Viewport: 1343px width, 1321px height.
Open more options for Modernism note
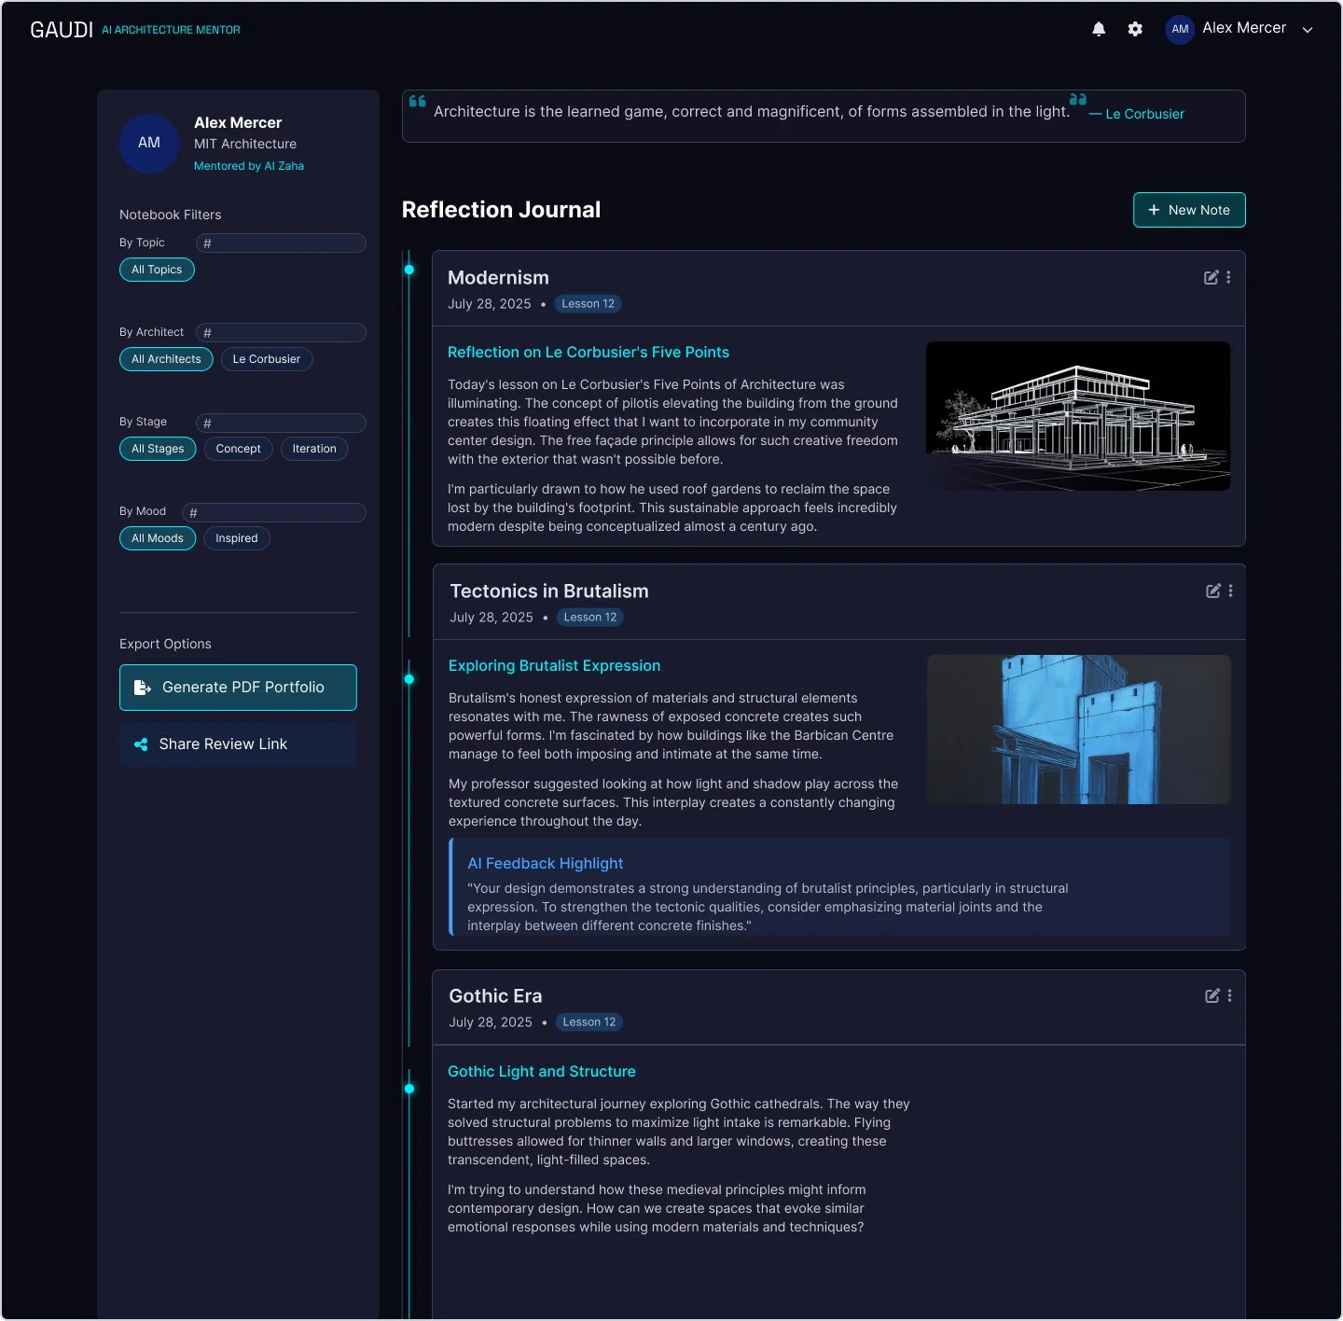tap(1228, 277)
